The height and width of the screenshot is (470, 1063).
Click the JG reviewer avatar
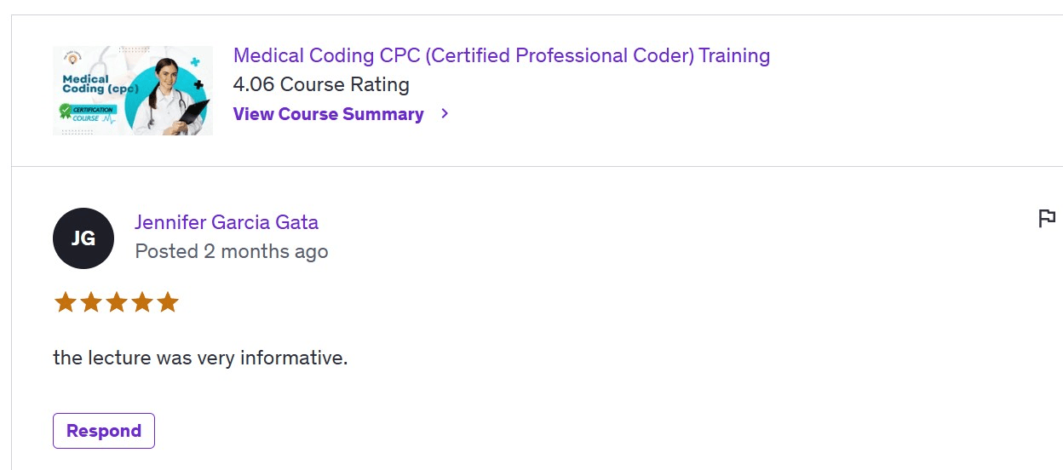pos(83,238)
